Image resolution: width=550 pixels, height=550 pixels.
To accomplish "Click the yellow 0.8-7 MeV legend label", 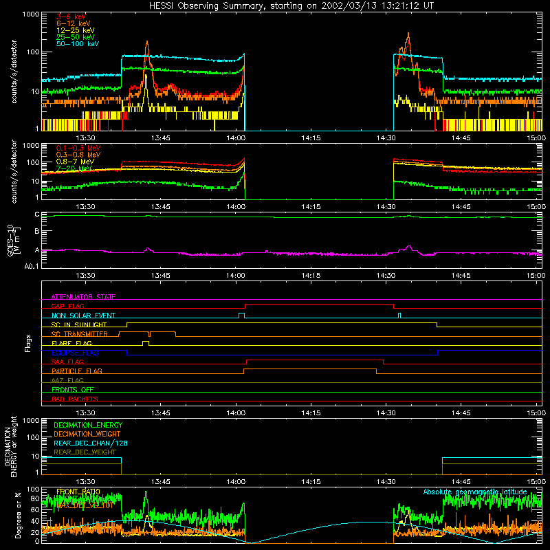I will (x=76, y=162).
